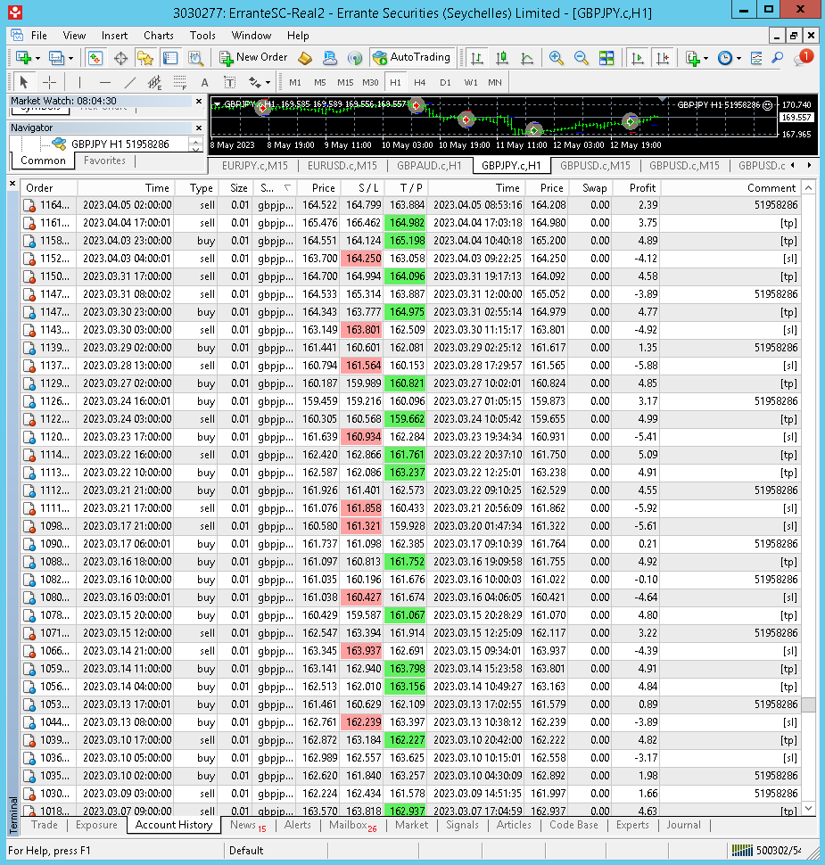
Task: Click the New Order button
Action: pyautogui.click(x=254, y=57)
